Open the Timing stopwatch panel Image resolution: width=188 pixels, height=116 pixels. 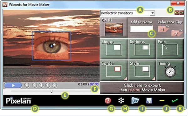170,71
